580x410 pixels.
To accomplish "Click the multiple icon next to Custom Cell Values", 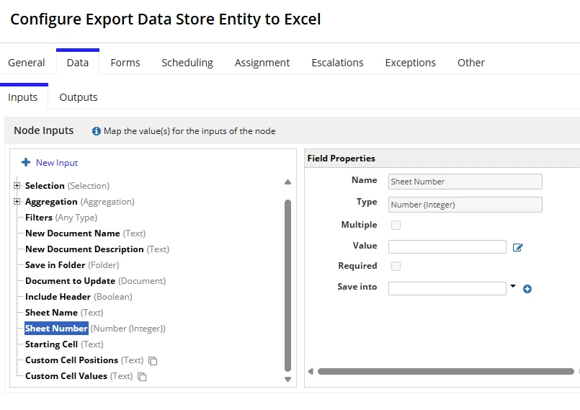I will click(x=142, y=377).
